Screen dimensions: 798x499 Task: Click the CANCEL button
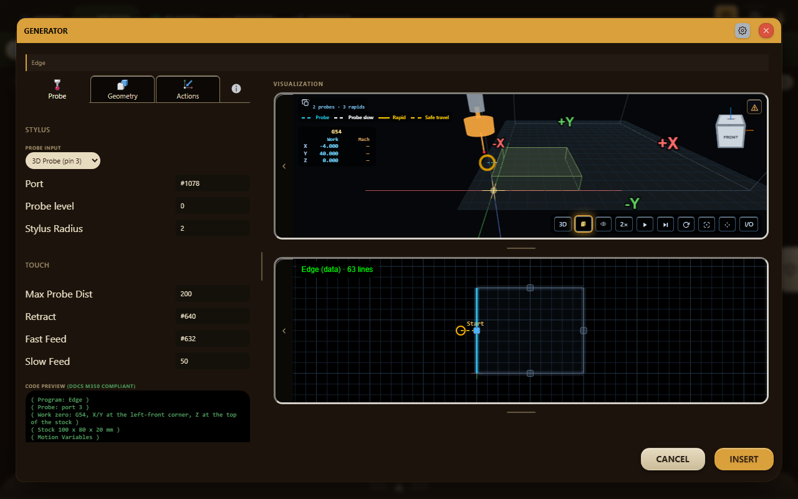673,459
